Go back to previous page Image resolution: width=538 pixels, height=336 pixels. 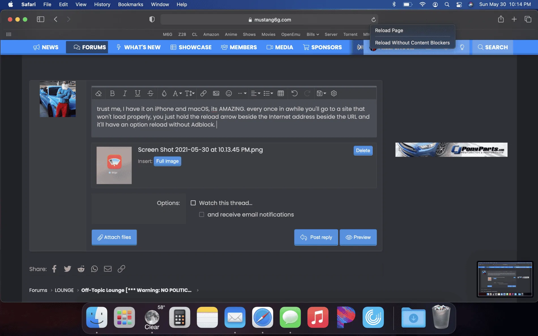(x=56, y=19)
